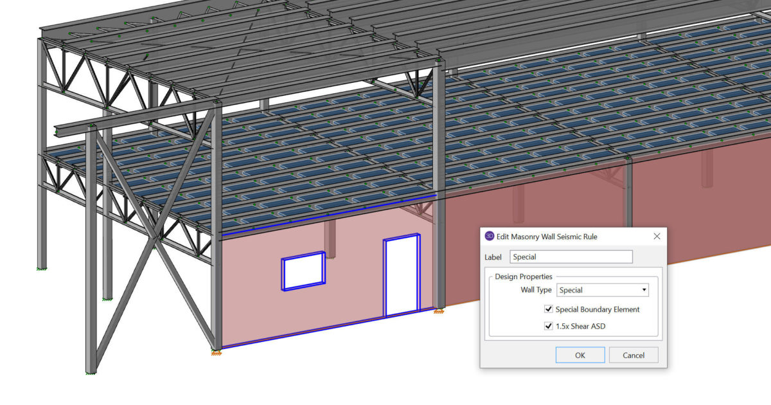Click the green support at far-left column base
The height and width of the screenshot is (405, 771).
(x=42, y=267)
